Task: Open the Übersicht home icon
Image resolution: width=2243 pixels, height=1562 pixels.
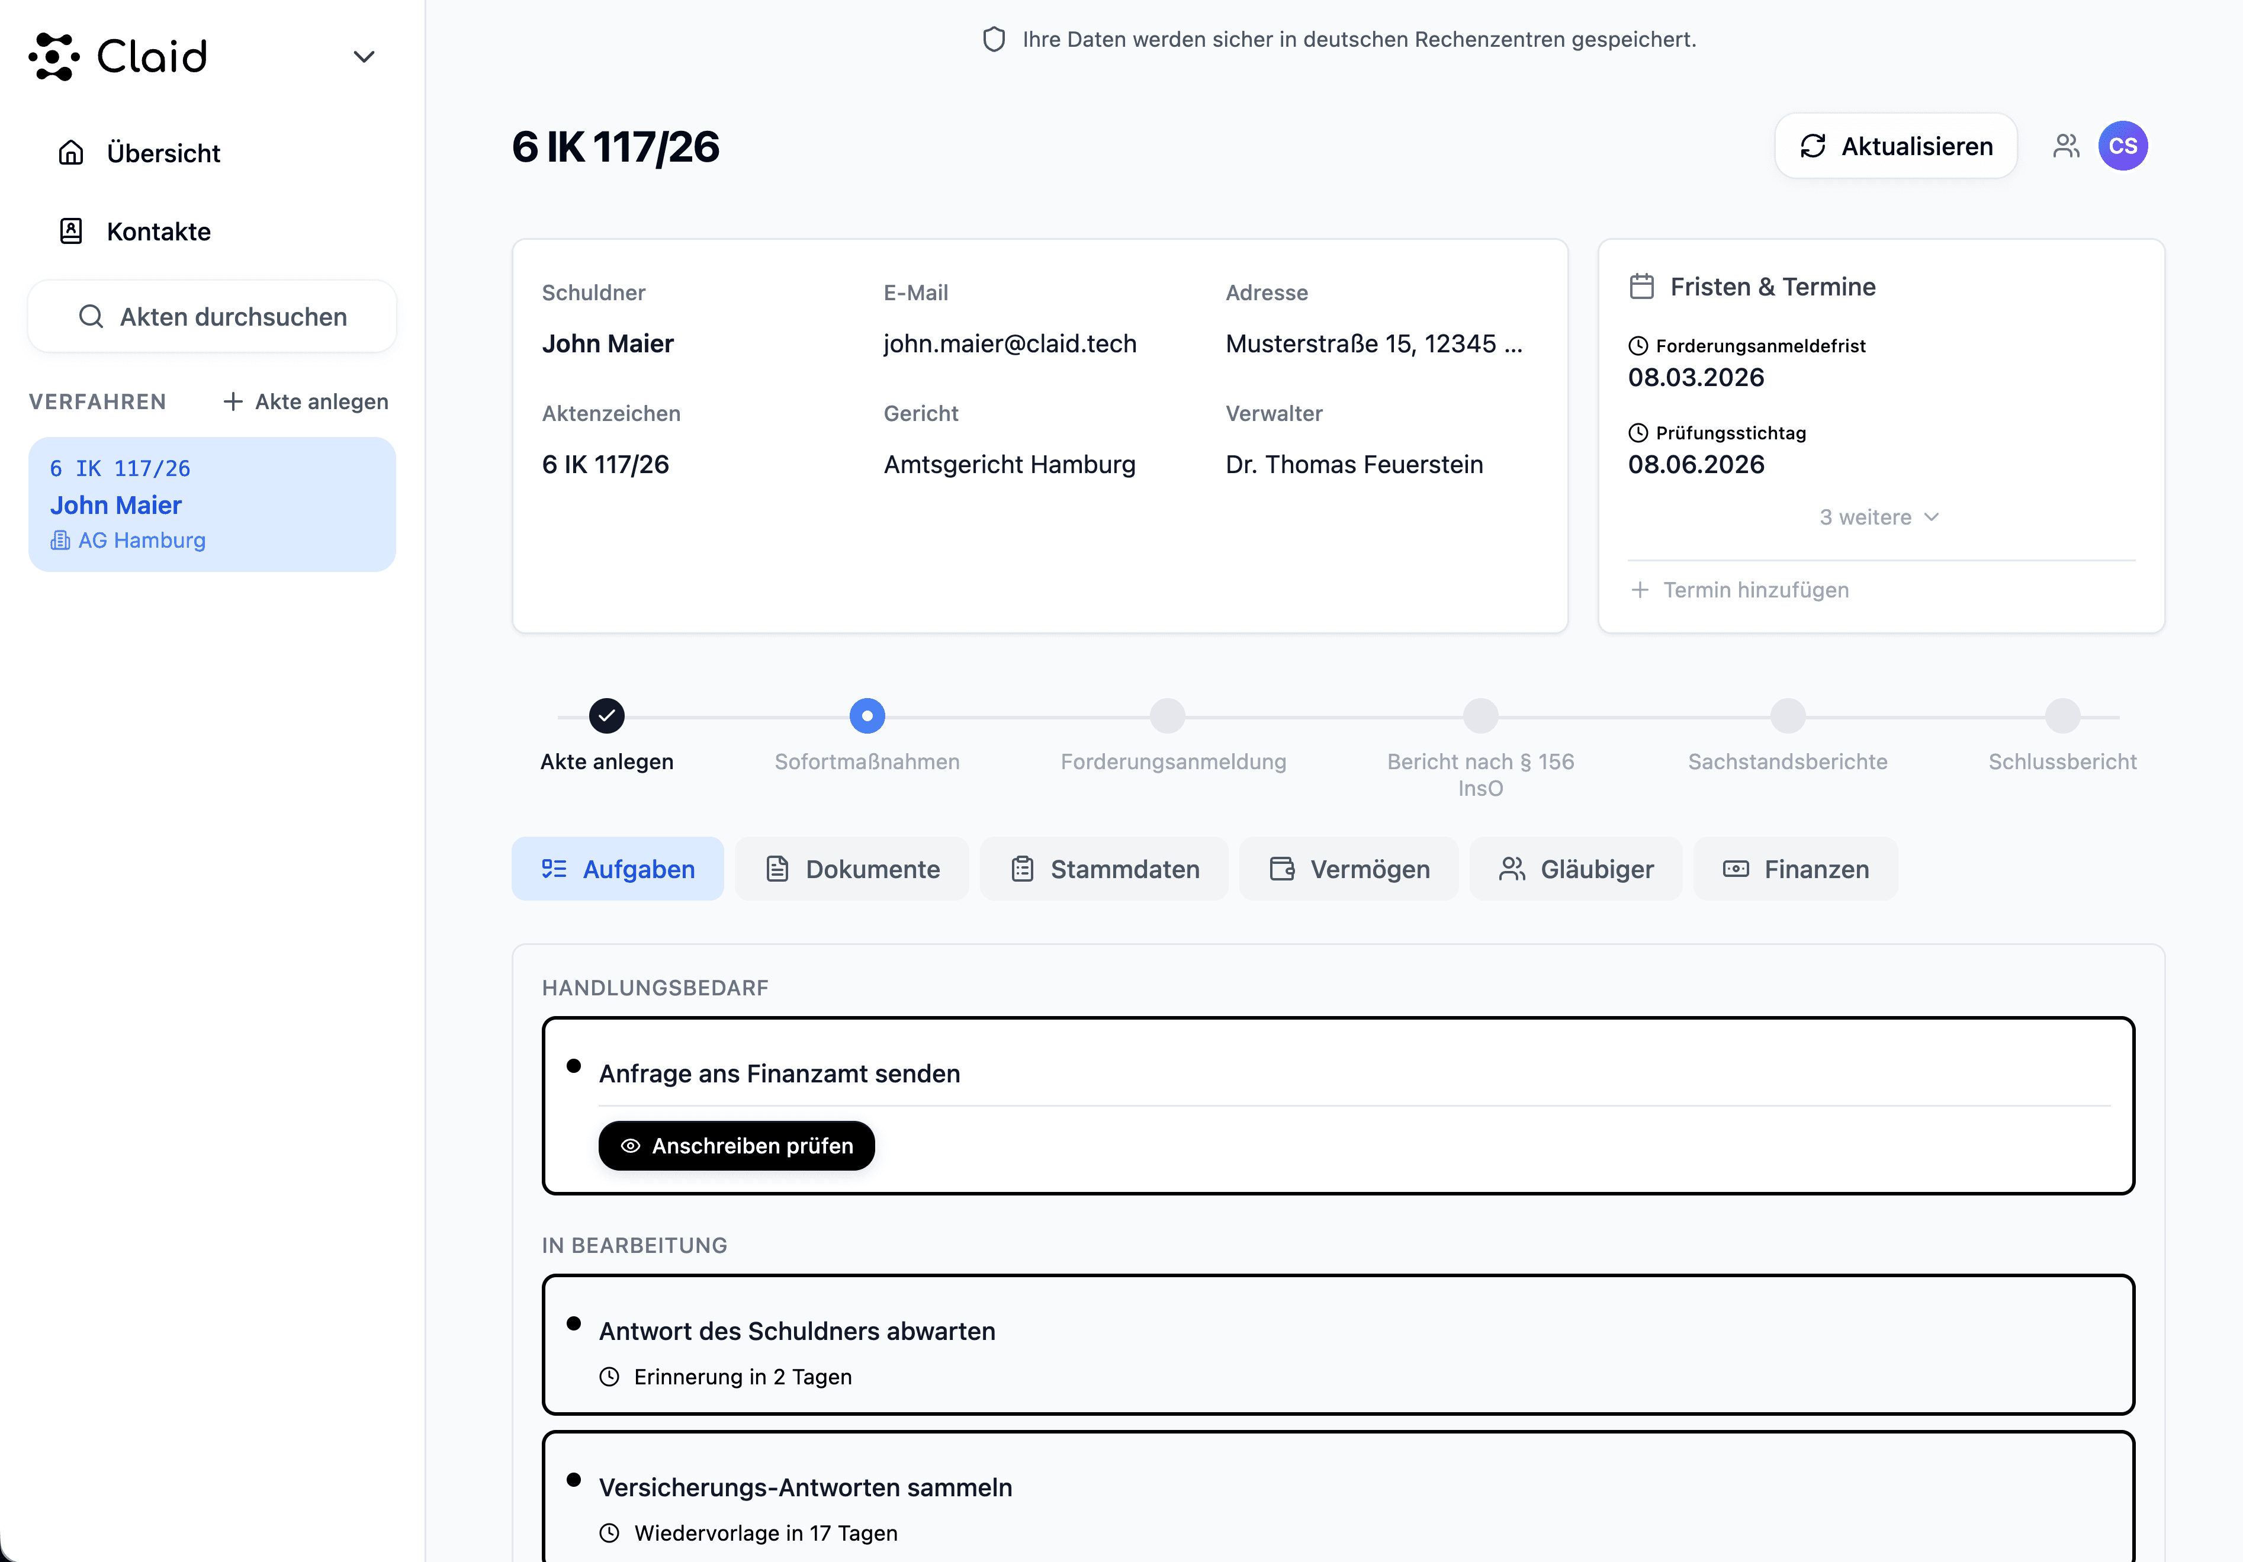Action: tap(71, 152)
